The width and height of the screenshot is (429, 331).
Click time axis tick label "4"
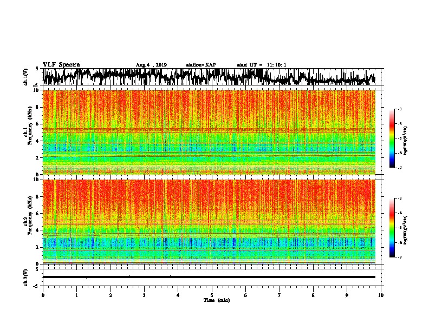178,295
